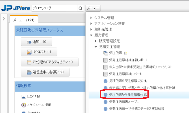The image size is (189, 113).
Task: Select 取引先管理 in the menu tree
Action: (x=103, y=29)
